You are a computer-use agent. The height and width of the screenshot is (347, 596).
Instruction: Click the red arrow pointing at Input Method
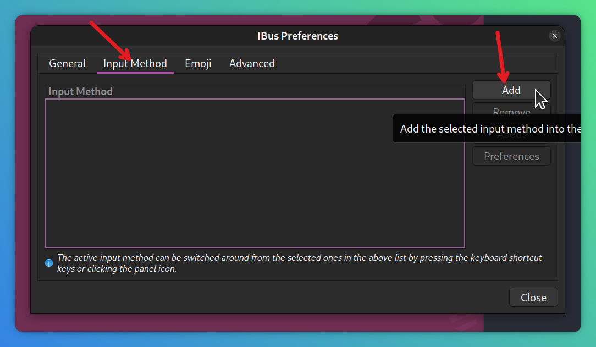(110, 41)
